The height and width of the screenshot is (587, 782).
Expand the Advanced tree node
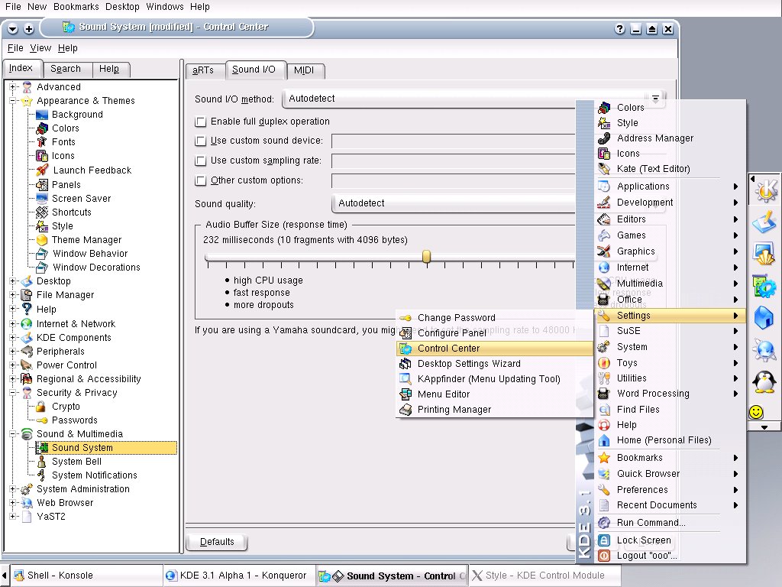tap(13, 87)
